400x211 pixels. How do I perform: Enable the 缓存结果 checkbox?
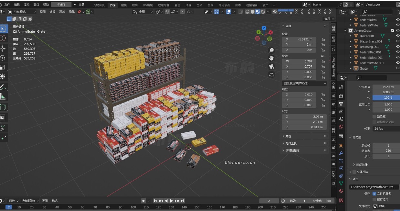tap(374, 199)
